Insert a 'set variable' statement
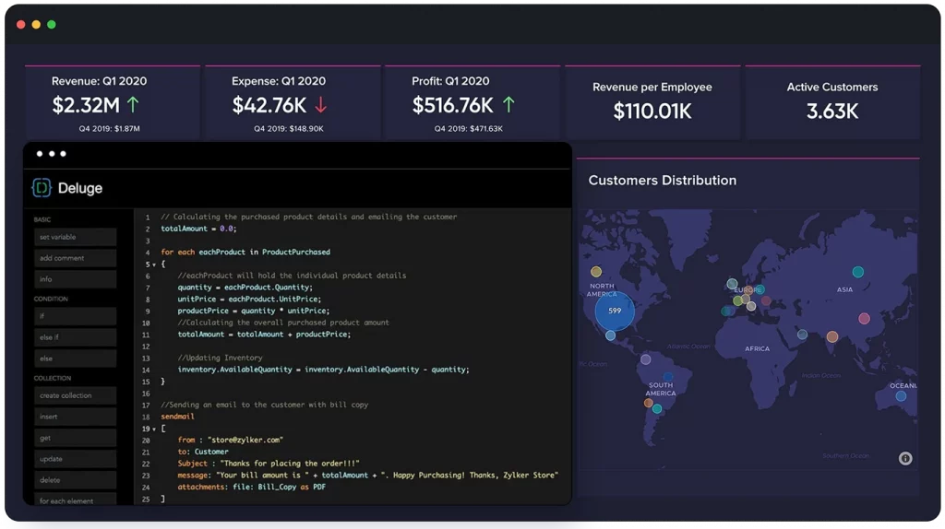The width and height of the screenshot is (945, 529). tap(75, 237)
